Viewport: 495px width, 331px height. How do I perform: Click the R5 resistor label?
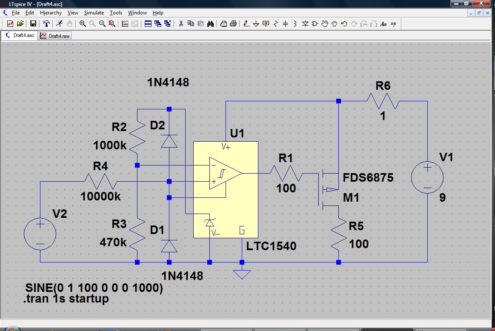pyautogui.click(x=356, y=226)
